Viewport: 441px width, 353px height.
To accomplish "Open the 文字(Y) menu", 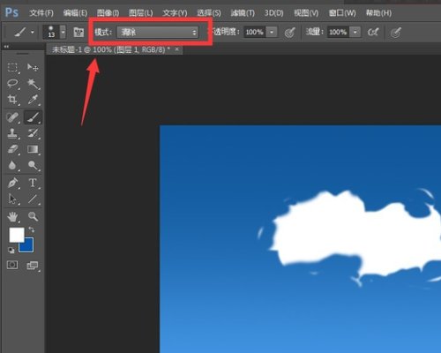I will (x=175, y=13).
